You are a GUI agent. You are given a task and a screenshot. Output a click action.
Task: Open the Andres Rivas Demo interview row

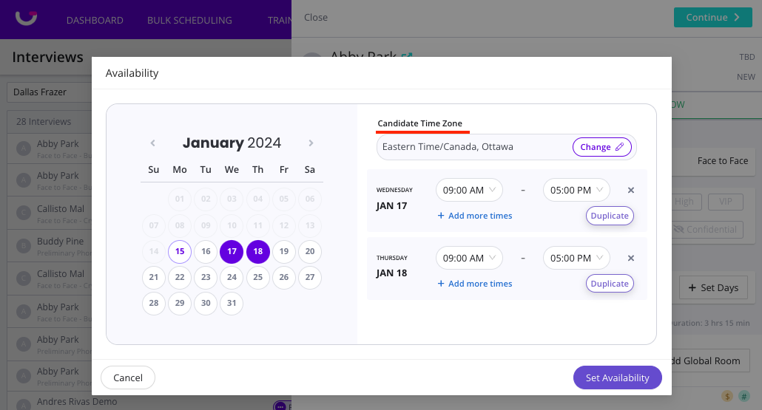pyautogui.click(x=50, y=402)
